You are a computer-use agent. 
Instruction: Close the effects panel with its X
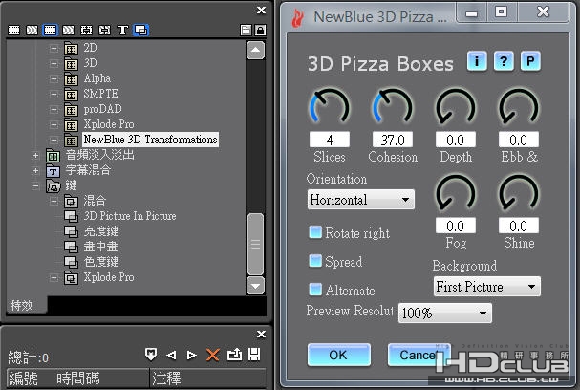pyautogui.click(x=261, y=10)
